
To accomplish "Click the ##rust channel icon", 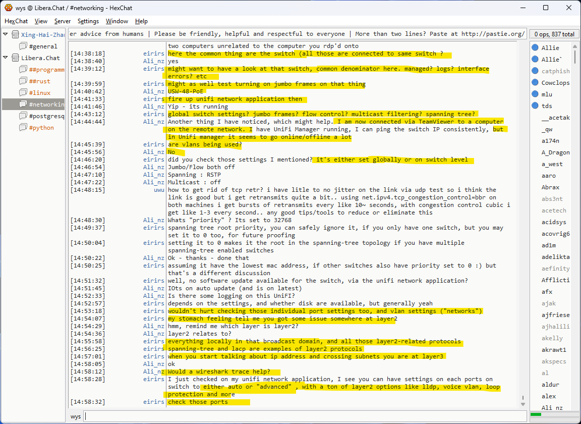I will pyautogui.click(x=23, y=81).
